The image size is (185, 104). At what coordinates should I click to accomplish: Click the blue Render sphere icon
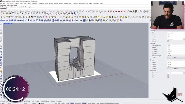[x=75, y=13]
